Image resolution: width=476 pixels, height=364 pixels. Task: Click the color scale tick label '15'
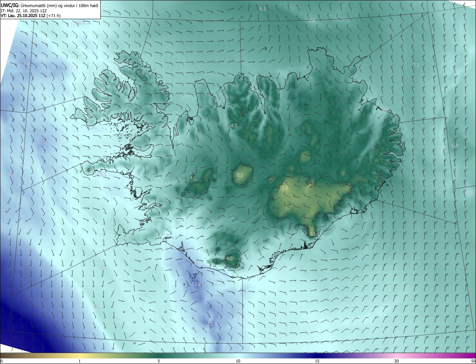pyautogui.click(x=317, y=361)
